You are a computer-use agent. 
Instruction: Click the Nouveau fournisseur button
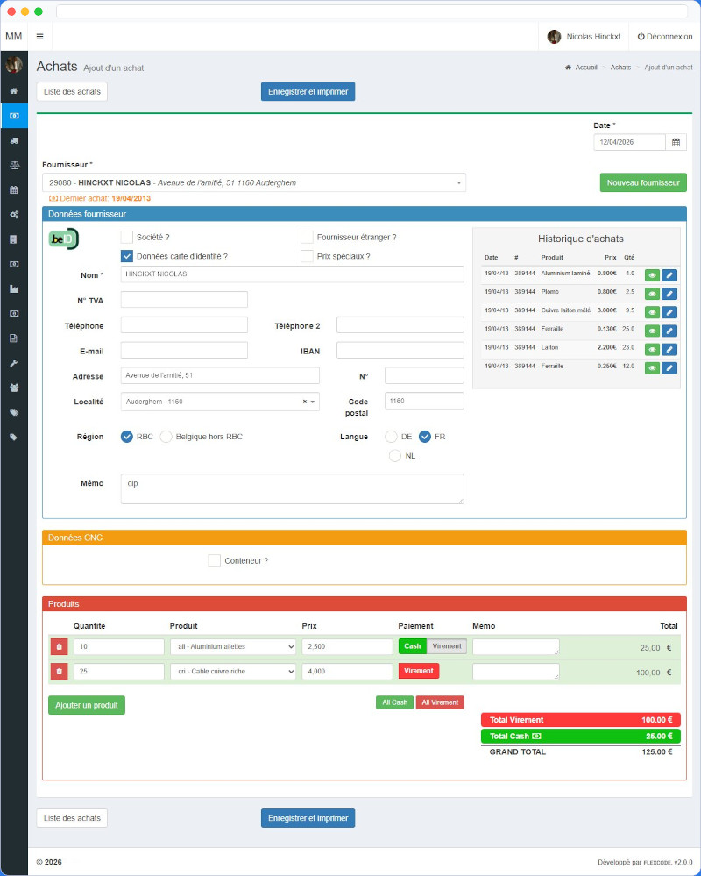[643, 182]
